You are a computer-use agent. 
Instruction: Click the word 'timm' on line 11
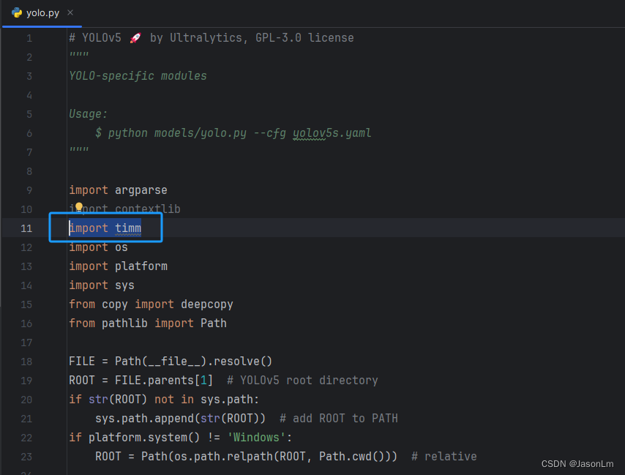pos(128,228)
